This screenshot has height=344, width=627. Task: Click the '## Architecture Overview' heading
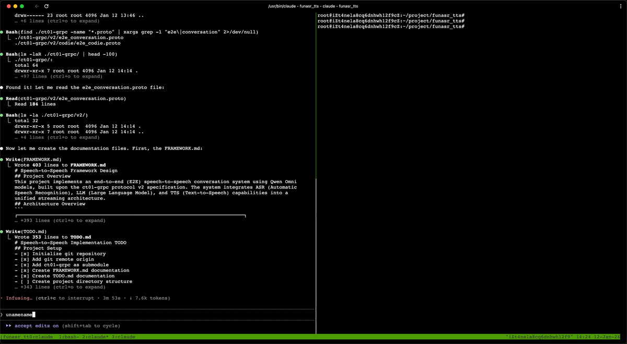[x=50, y=204]
